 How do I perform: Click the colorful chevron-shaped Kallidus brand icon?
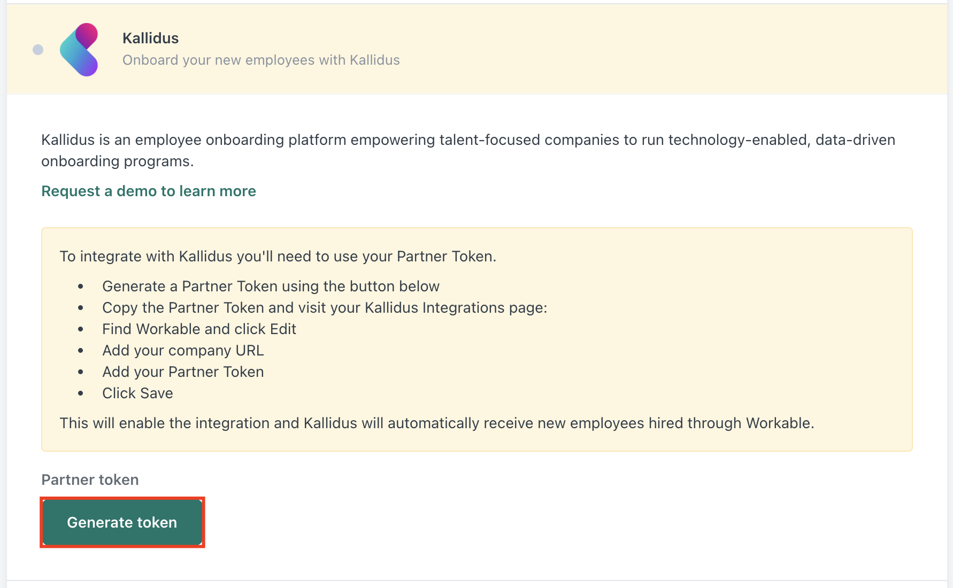[x=80, y=50]
